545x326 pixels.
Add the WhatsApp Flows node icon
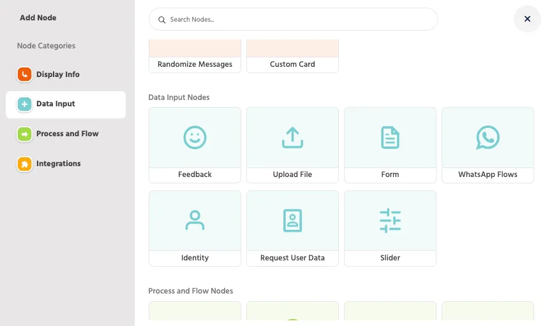coord(488,138)
